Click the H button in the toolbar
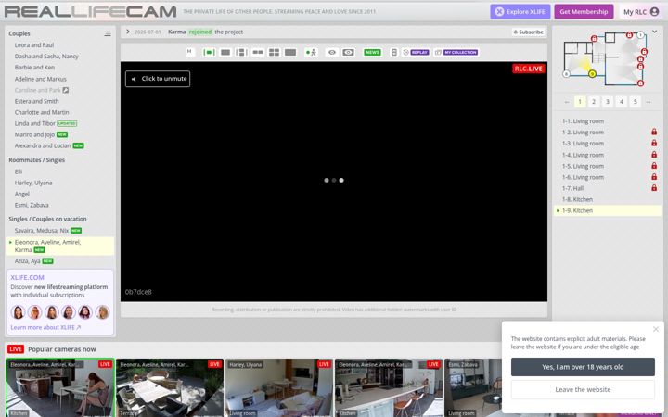668x417 pixels. [190, 52]
